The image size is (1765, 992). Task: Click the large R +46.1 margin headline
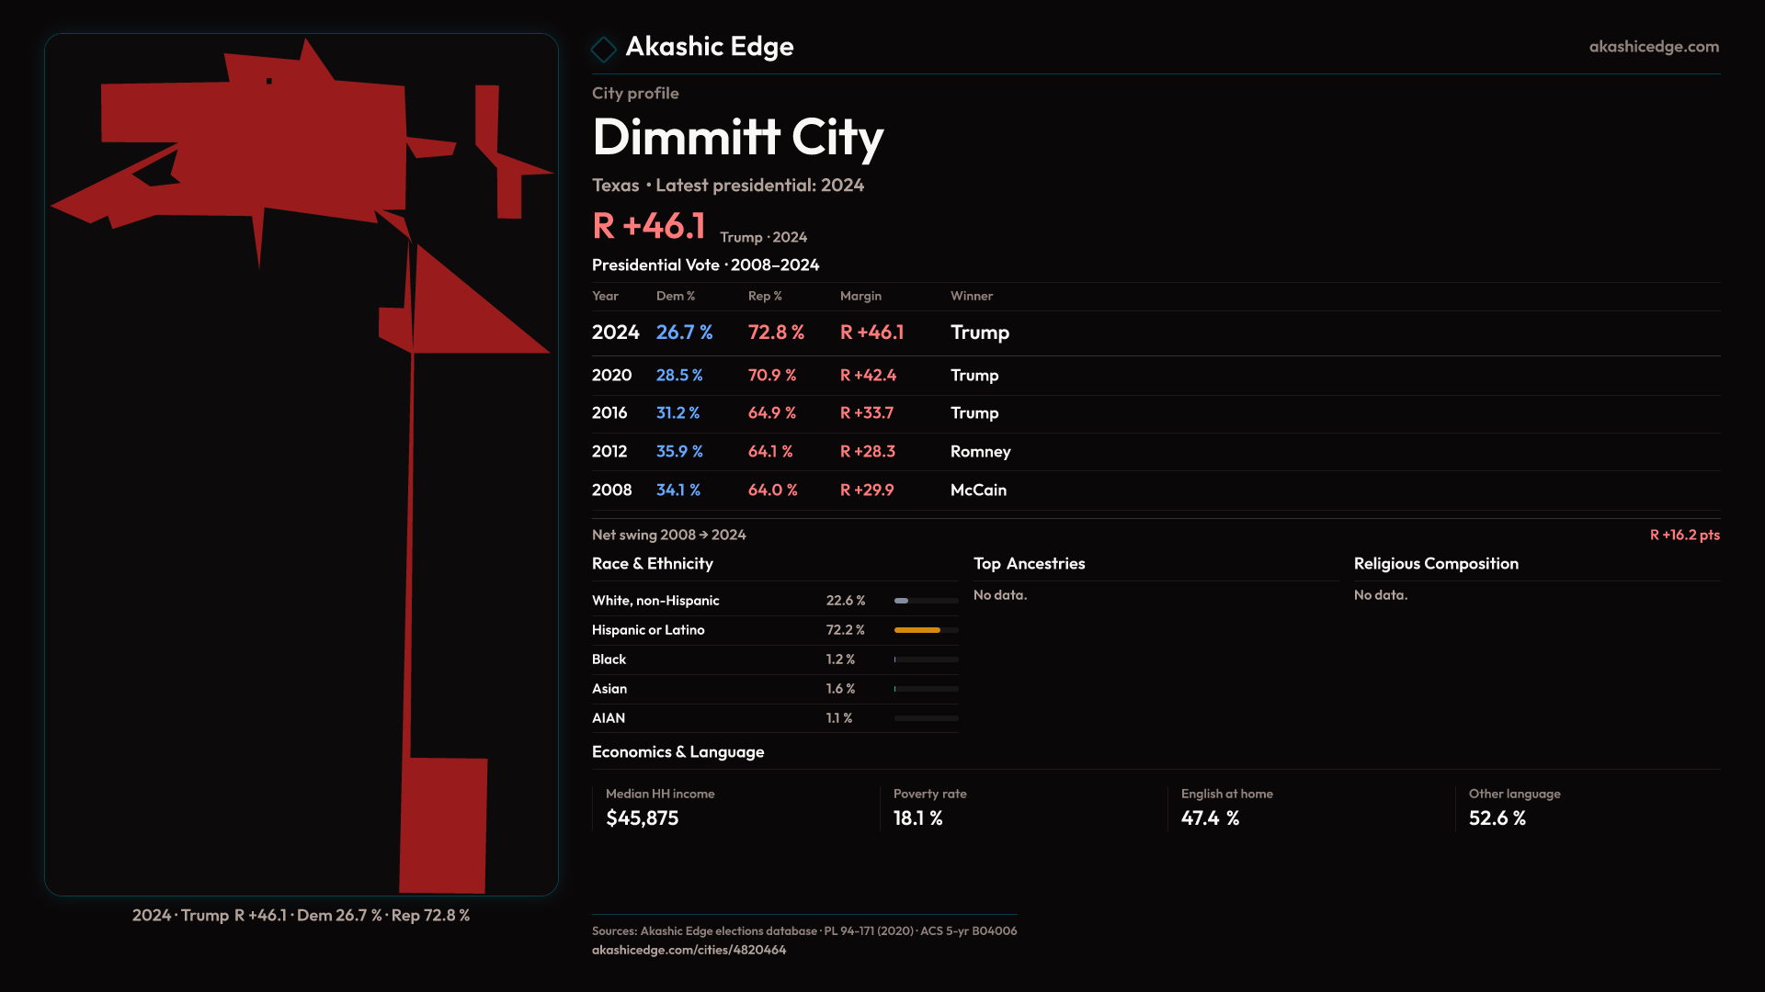point(649,226)
